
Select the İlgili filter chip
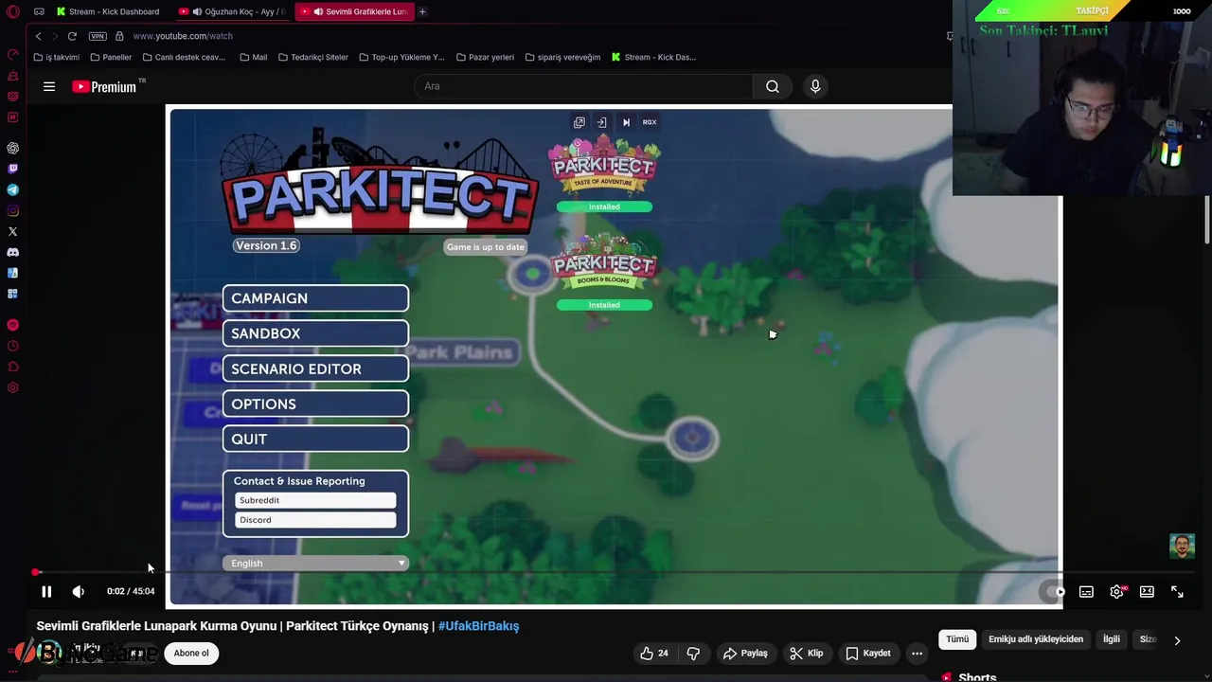click(x=1112, y=639)
